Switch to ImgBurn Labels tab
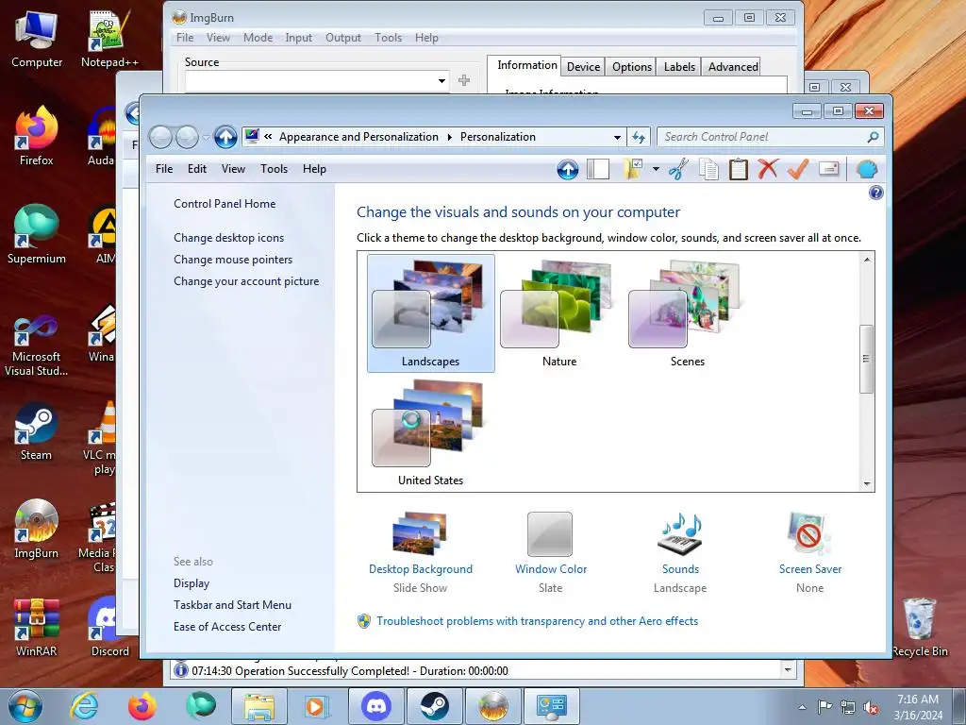Viewport: 966px width, 725px height. [x=679, y=67]
